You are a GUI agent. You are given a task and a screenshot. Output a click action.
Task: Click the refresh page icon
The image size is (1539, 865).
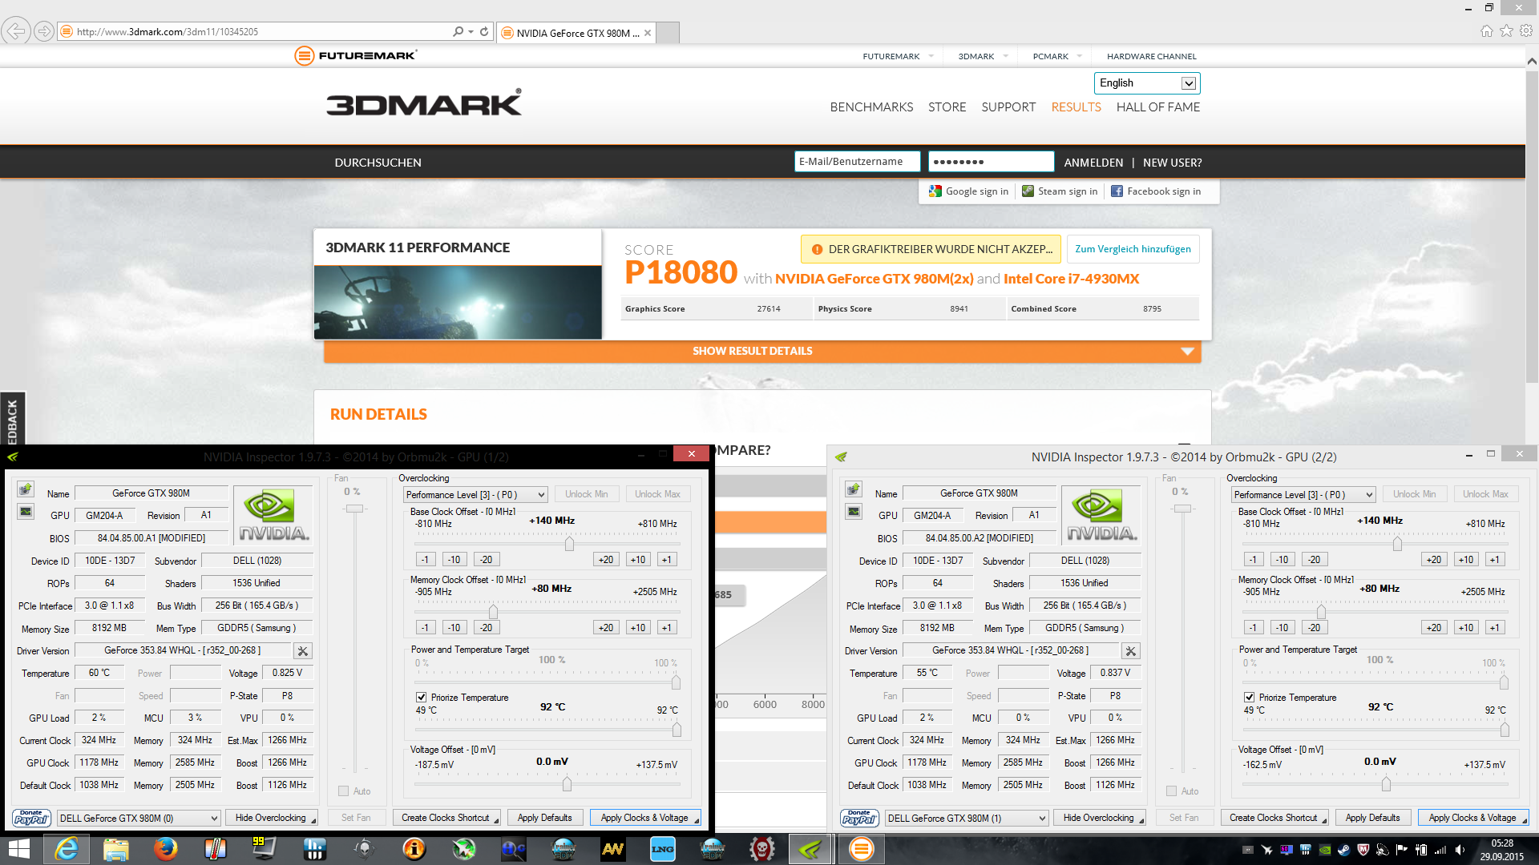[484, 31]
